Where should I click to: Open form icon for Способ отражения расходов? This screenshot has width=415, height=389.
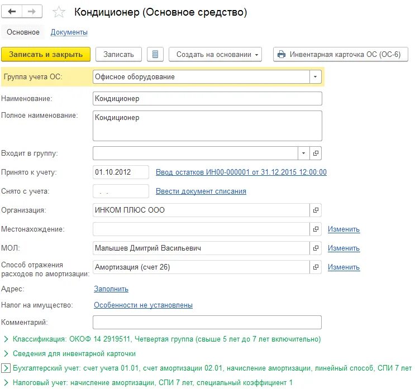tap(316, 267)
